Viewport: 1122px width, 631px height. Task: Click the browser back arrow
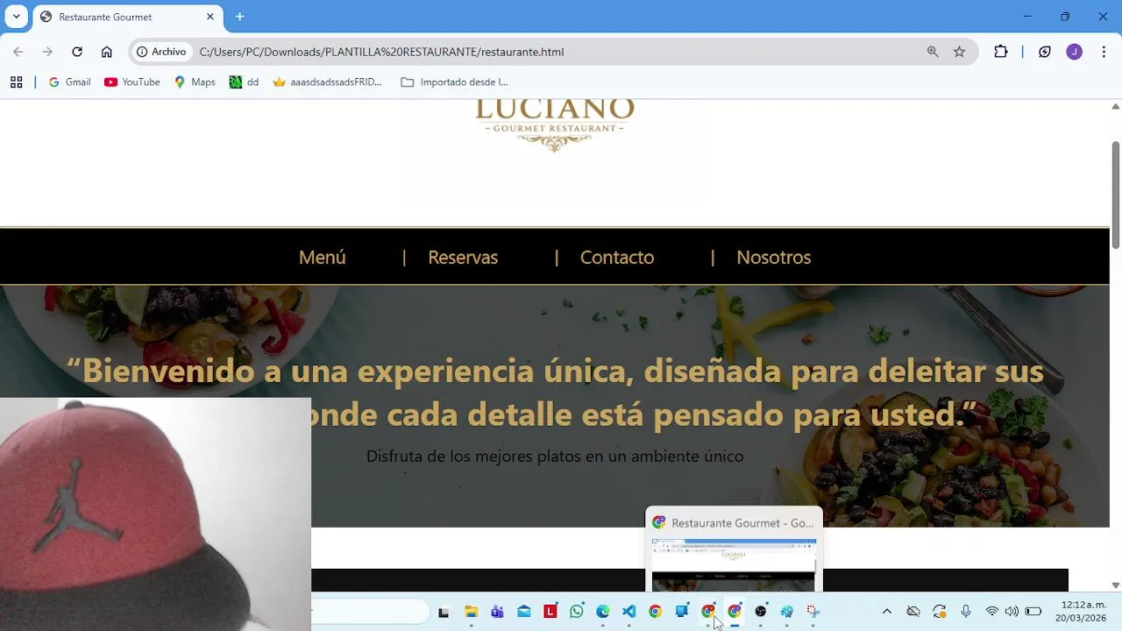(18, 52)
